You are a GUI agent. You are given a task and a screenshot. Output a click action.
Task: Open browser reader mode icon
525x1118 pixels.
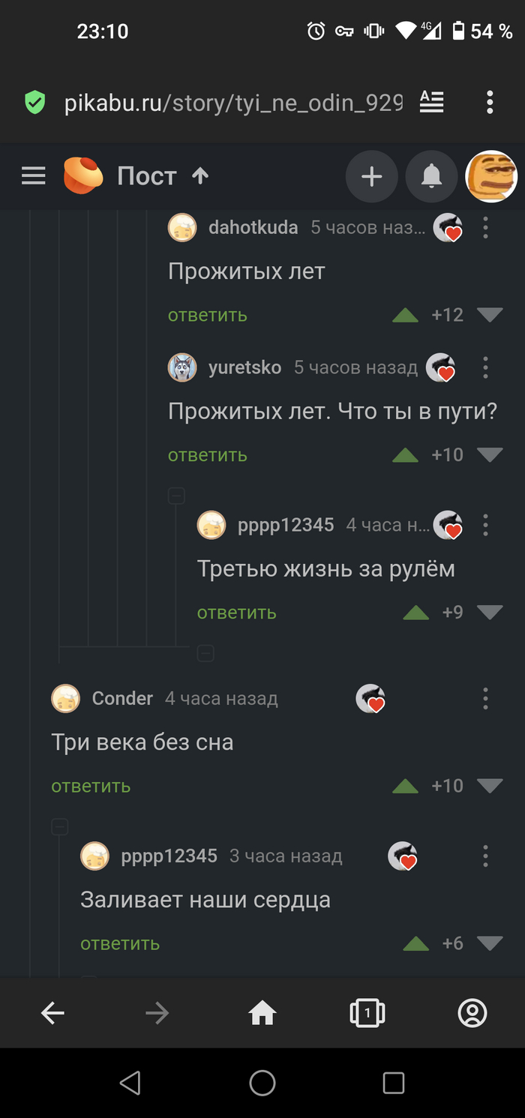(x=431, y=102)
